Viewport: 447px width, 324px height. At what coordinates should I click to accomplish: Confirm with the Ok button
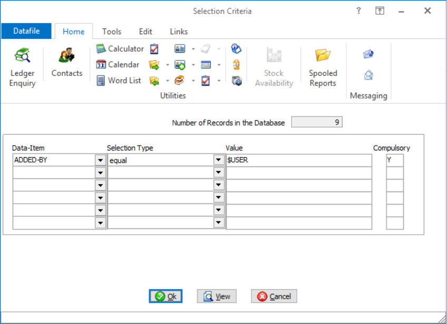(x=166, y=297)
